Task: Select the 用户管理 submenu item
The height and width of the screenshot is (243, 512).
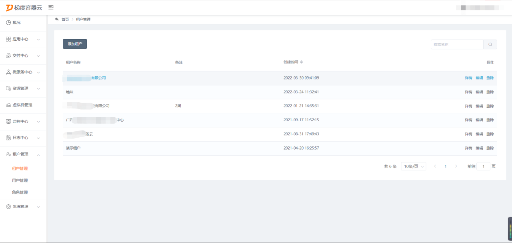Action: pos(20,180)
